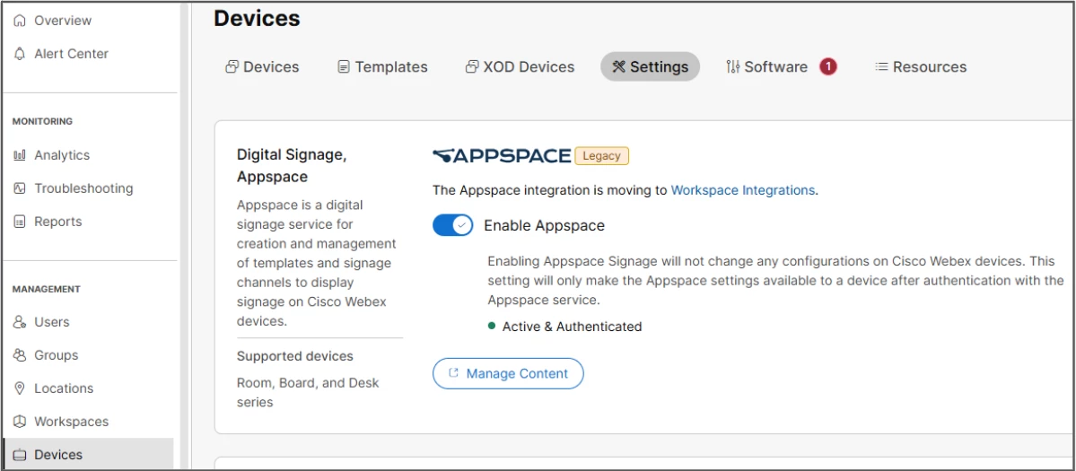The height and width of the screenshot is (471, 1076).
Task: Click the Appspace logo
Action: [x=502, y=155]
